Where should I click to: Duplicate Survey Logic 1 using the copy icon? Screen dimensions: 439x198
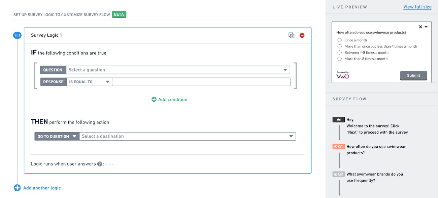(x=292, y=35)
